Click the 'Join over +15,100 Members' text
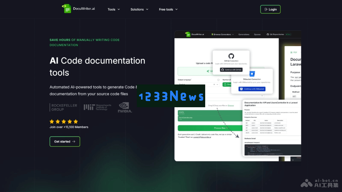 click(69, 127)
